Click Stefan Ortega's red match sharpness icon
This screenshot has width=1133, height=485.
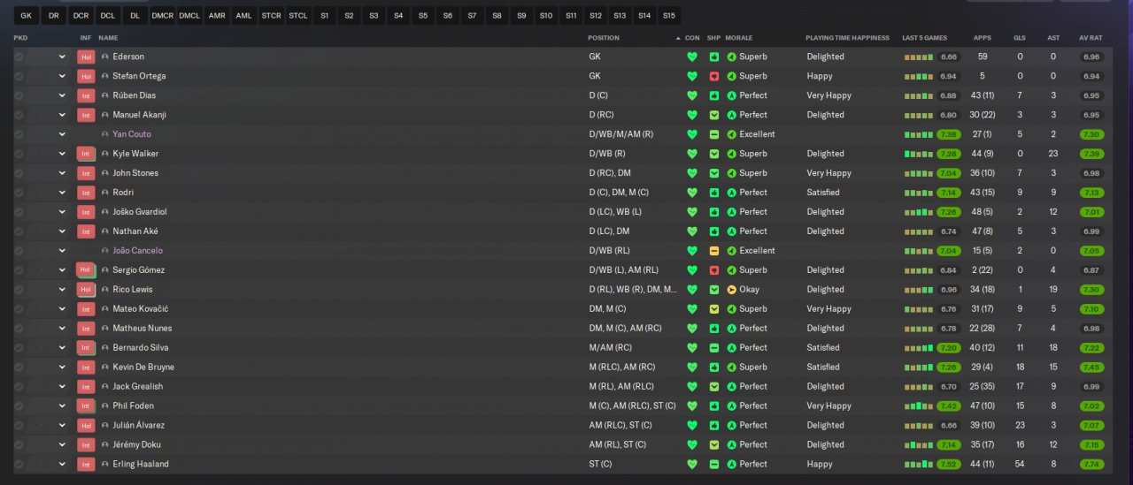tap(714, 76)
